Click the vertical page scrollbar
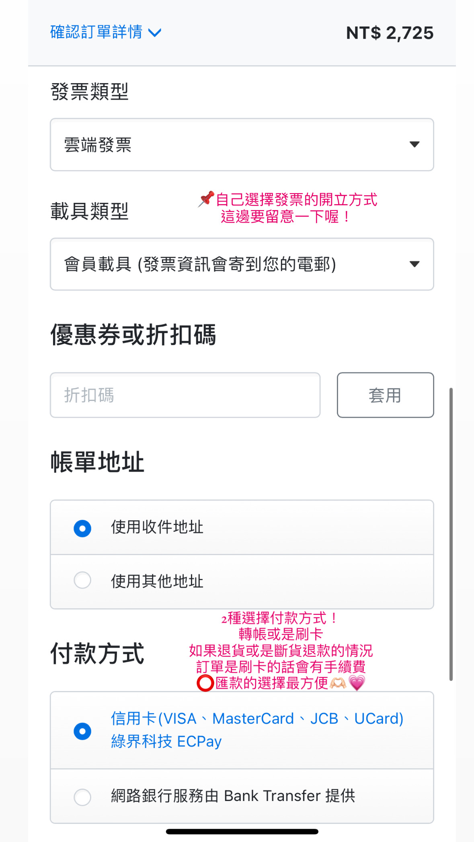This screenshot has height=842, width=474. [451, 534]
